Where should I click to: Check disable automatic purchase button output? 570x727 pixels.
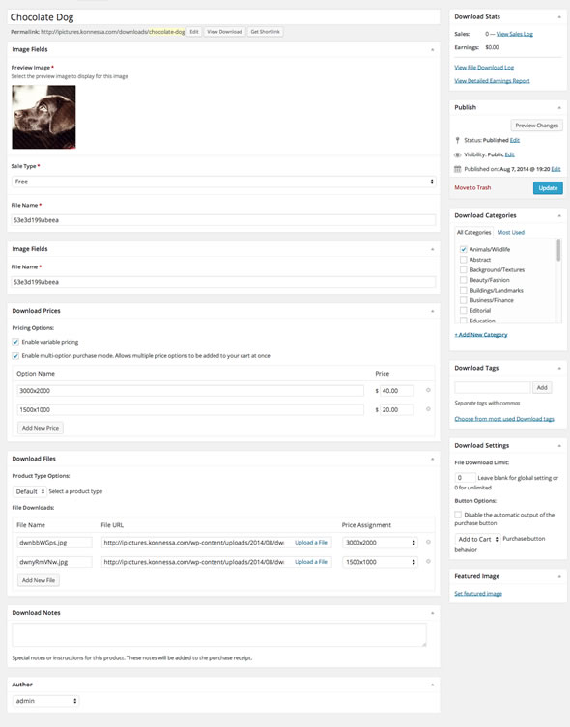(x=458, y=515)
